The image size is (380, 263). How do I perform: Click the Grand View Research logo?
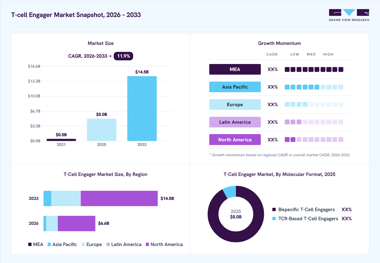click(349, 15)
